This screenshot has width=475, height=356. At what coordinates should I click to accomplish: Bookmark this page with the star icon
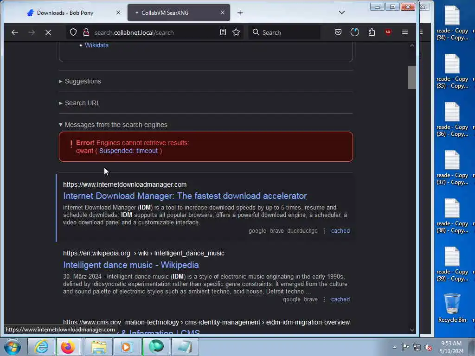[236, 32]
